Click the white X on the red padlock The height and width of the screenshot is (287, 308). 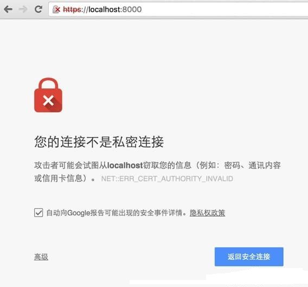pyautogui.click(x=48, y=100)
